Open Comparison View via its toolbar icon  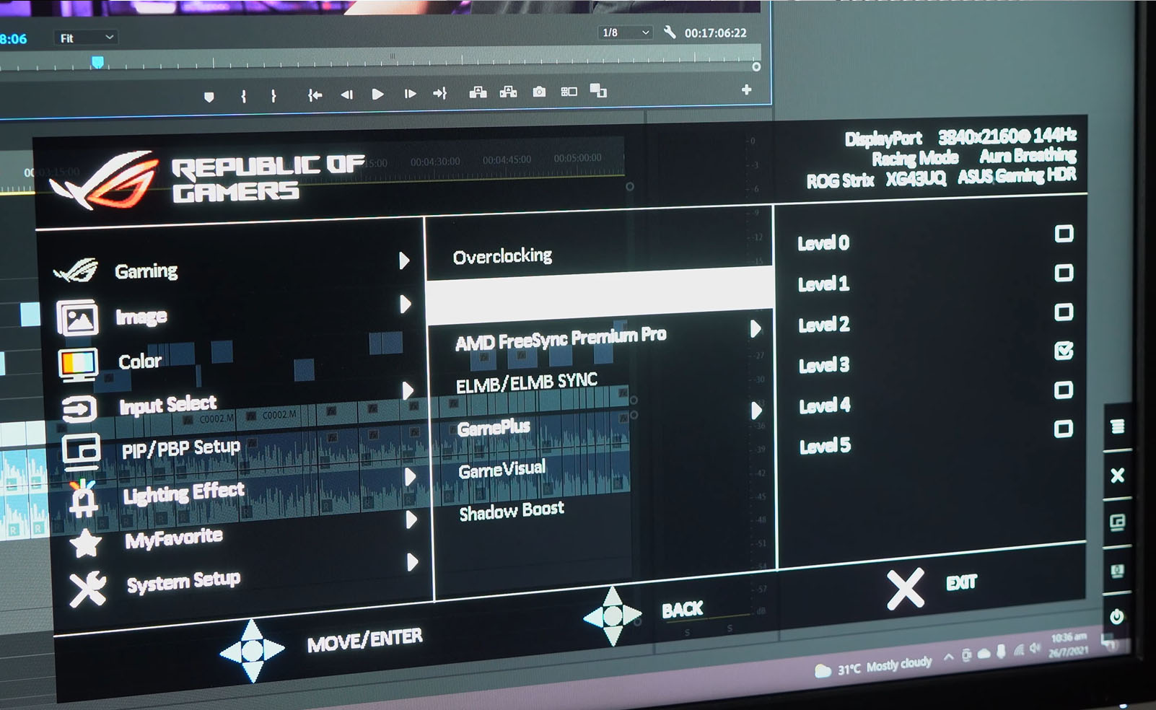pyautogui.click(x=569, y=92)
